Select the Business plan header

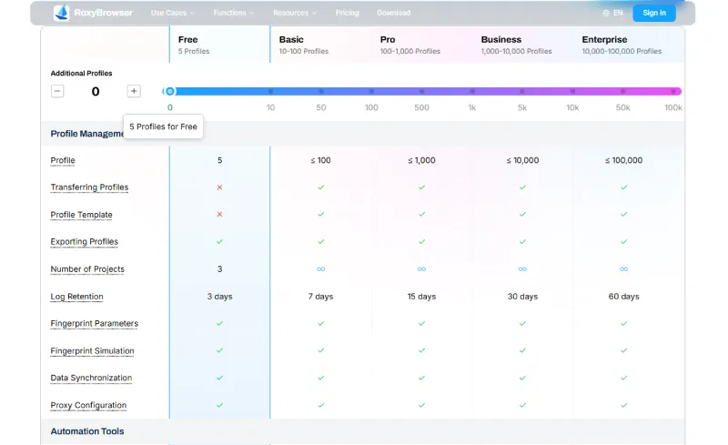tap(522, 45)
